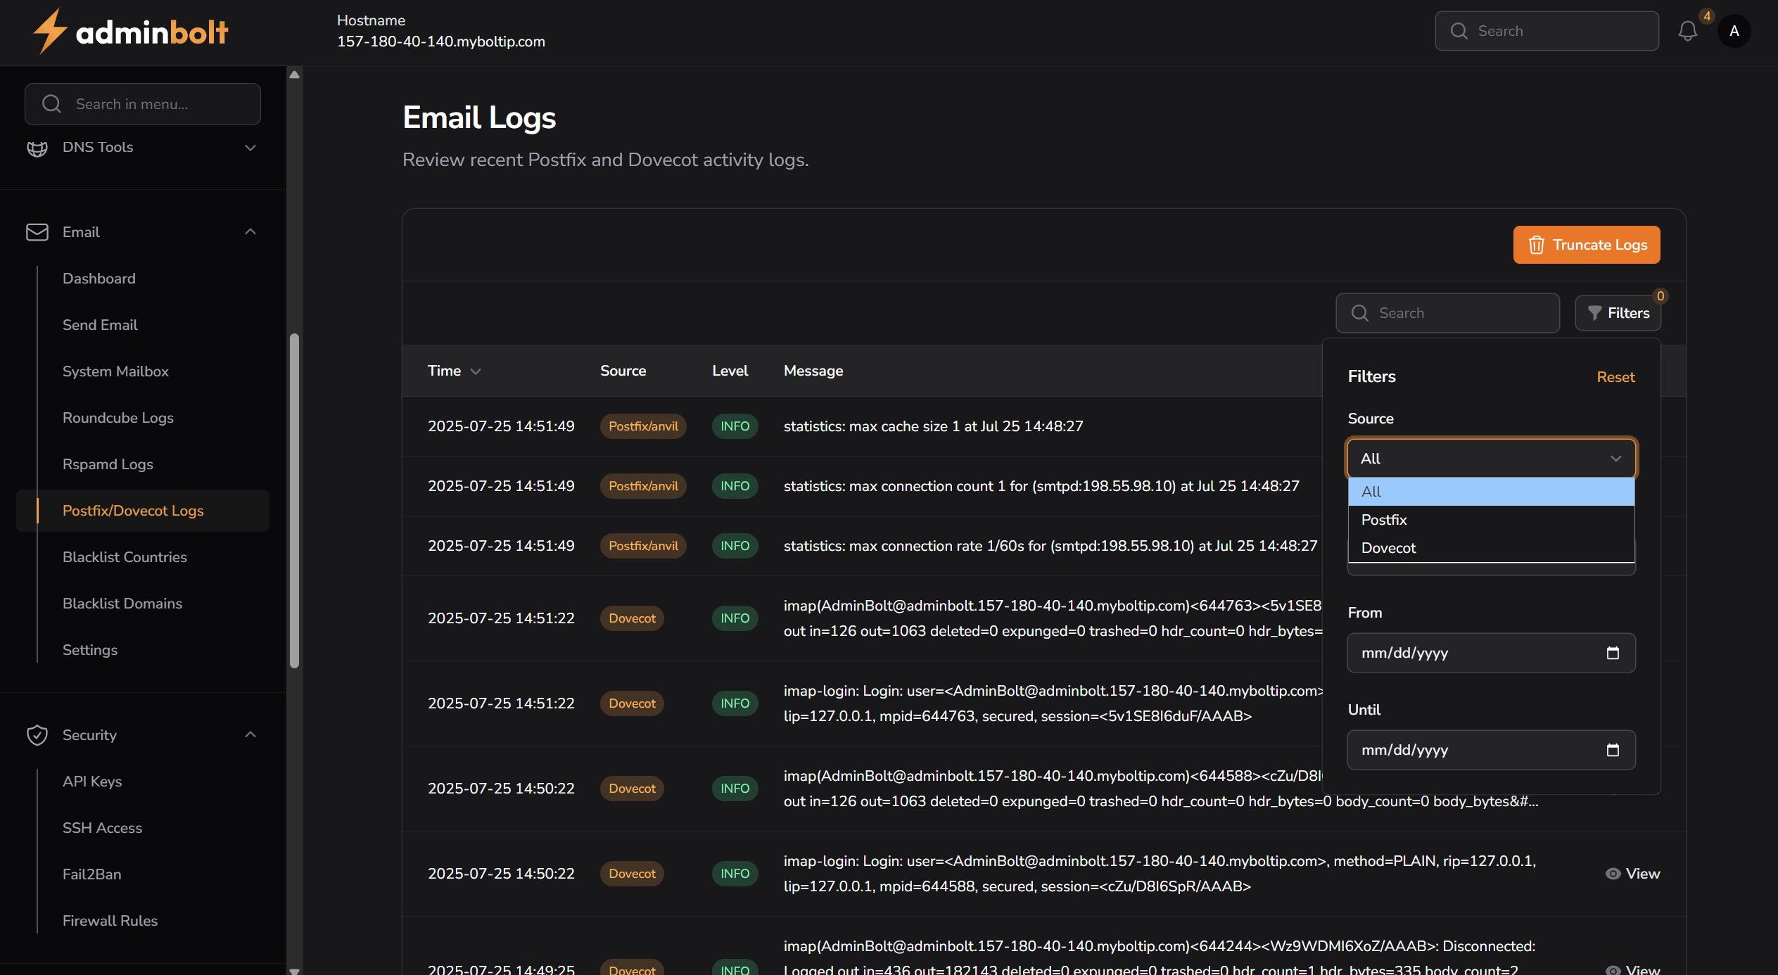The width and height of the screenshot is (1778, 975).
Task: View the 14:50:22 imap-login log entry
Action: click(1632, 873)
